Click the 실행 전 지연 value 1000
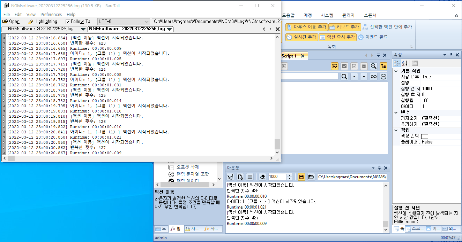Screen dimensions: 462x242 click(x=427, y=89)
